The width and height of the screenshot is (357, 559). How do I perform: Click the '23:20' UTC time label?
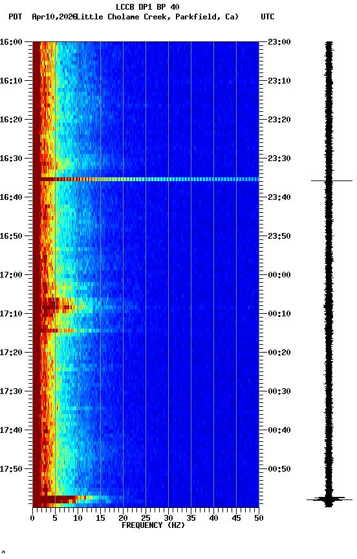[x=279, y=120]
